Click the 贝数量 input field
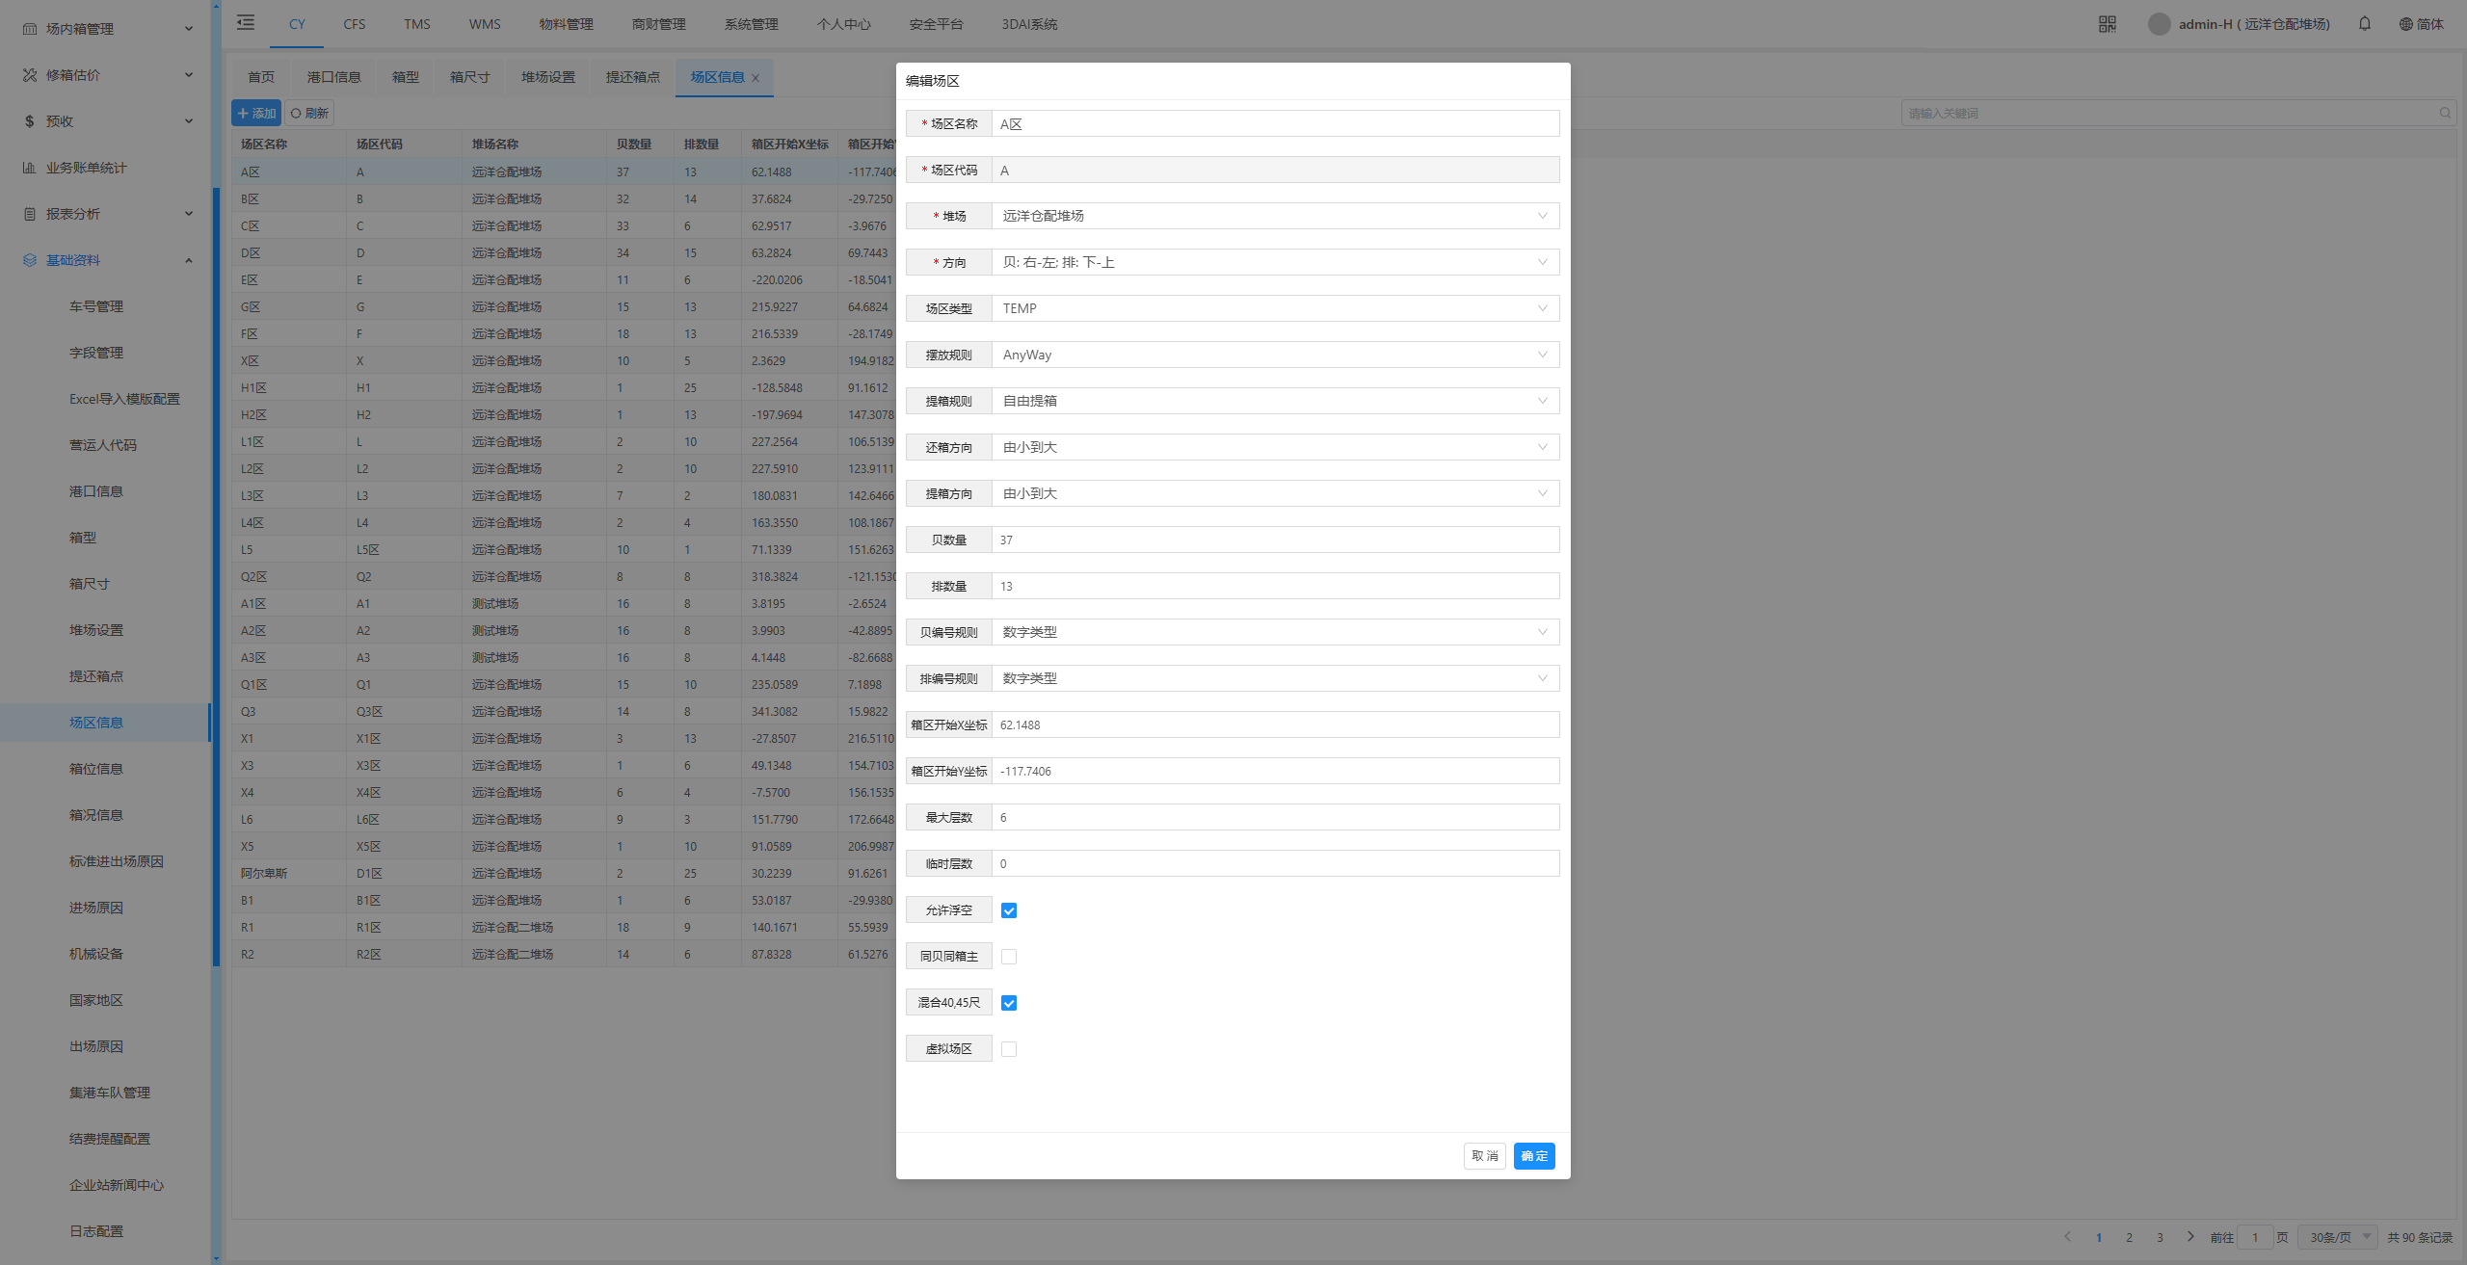 click(1275, 540)
